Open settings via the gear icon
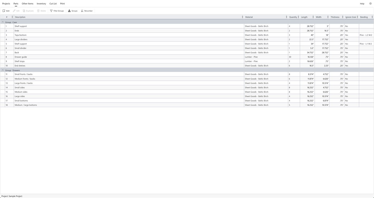 click(x=371, y=3)
